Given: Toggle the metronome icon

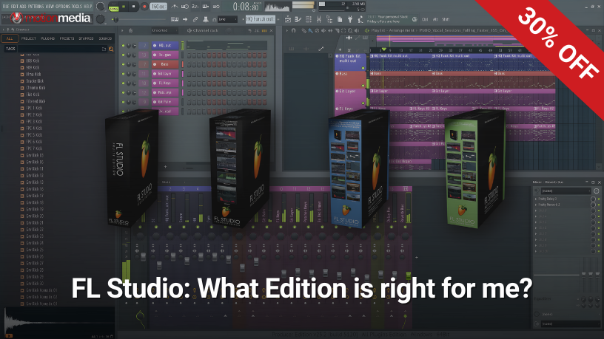Looking at the screenshot, I should [175, 7].
